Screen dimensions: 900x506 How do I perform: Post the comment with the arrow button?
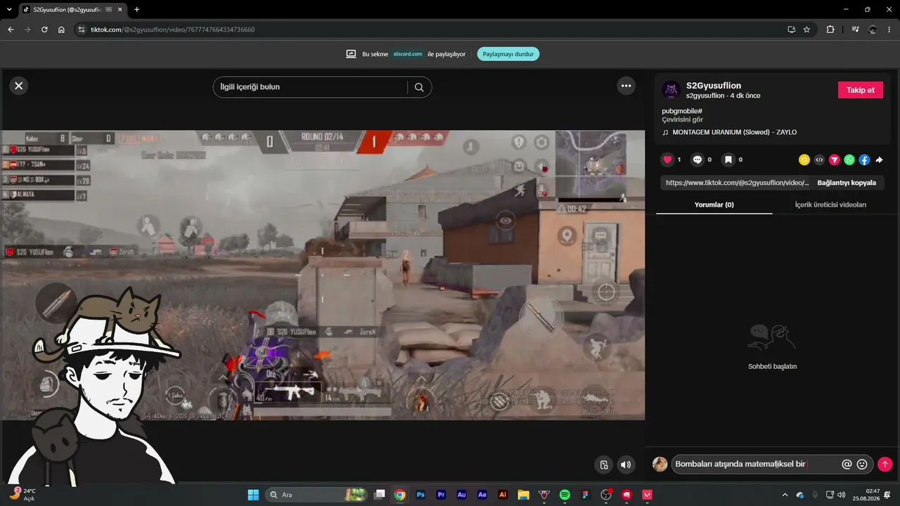click(885, 464)
